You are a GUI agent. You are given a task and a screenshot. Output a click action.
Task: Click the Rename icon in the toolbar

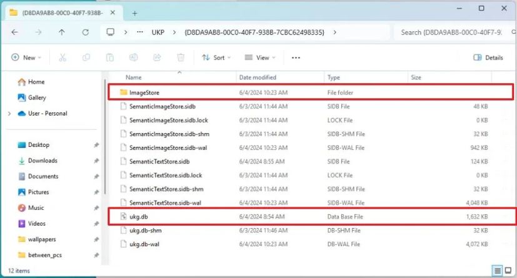coord(134,57)
